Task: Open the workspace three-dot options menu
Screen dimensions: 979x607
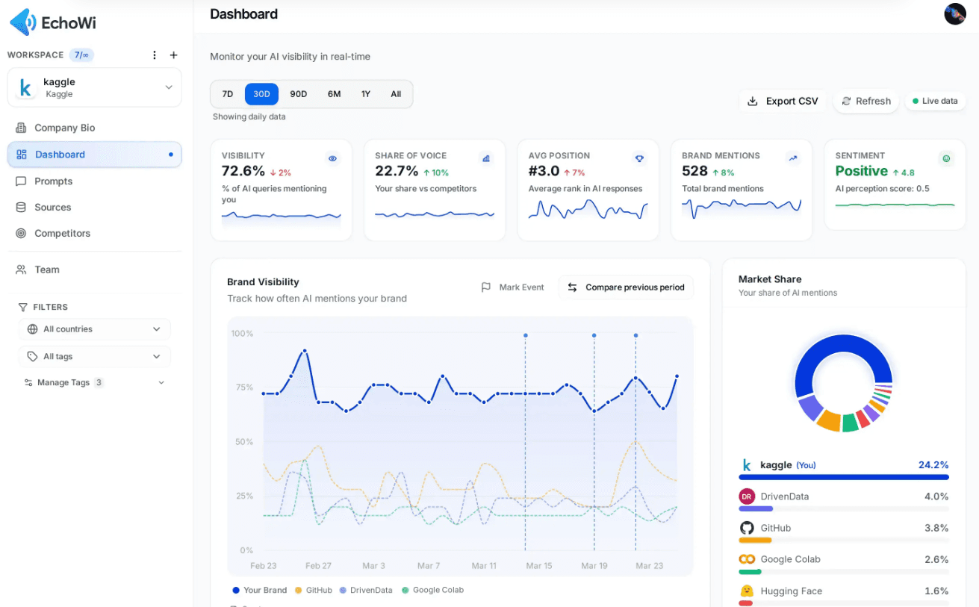Action: [155, 55]
